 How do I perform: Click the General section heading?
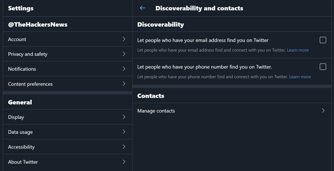click(x=20, y=102)
